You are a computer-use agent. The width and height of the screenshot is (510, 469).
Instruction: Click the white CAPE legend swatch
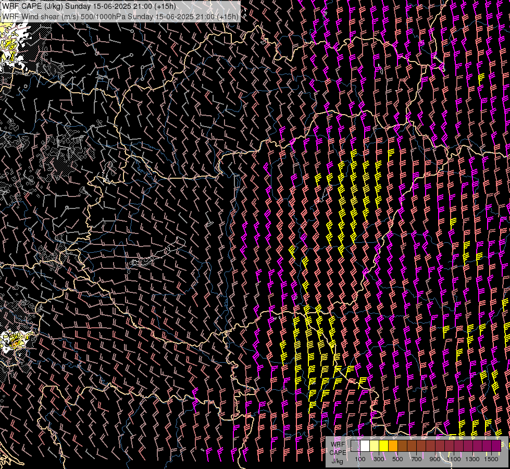click(x=365, y=446)
